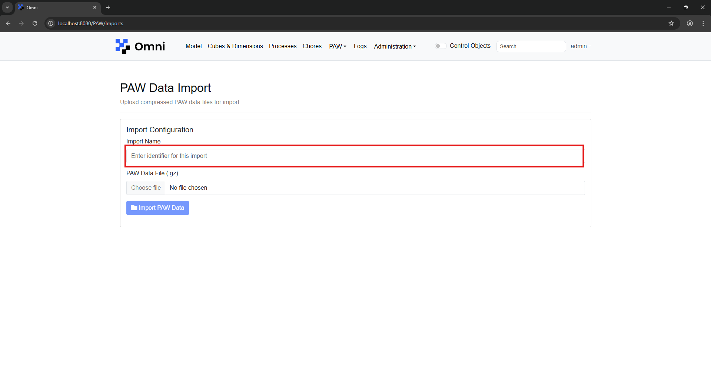Open a new browser tab with plus

[108, 7]
